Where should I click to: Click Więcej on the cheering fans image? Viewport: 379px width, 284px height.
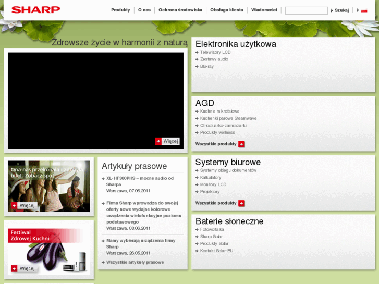[x=27, y=206]
